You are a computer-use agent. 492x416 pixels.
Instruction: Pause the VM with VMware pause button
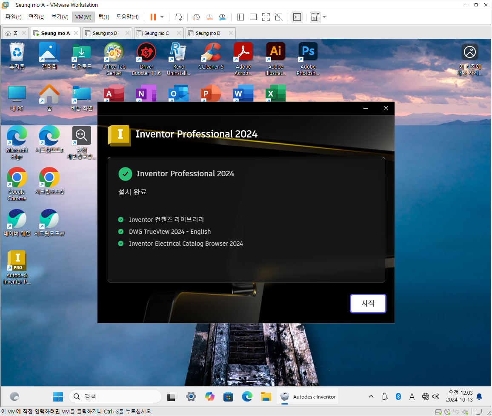pos(153,17)
